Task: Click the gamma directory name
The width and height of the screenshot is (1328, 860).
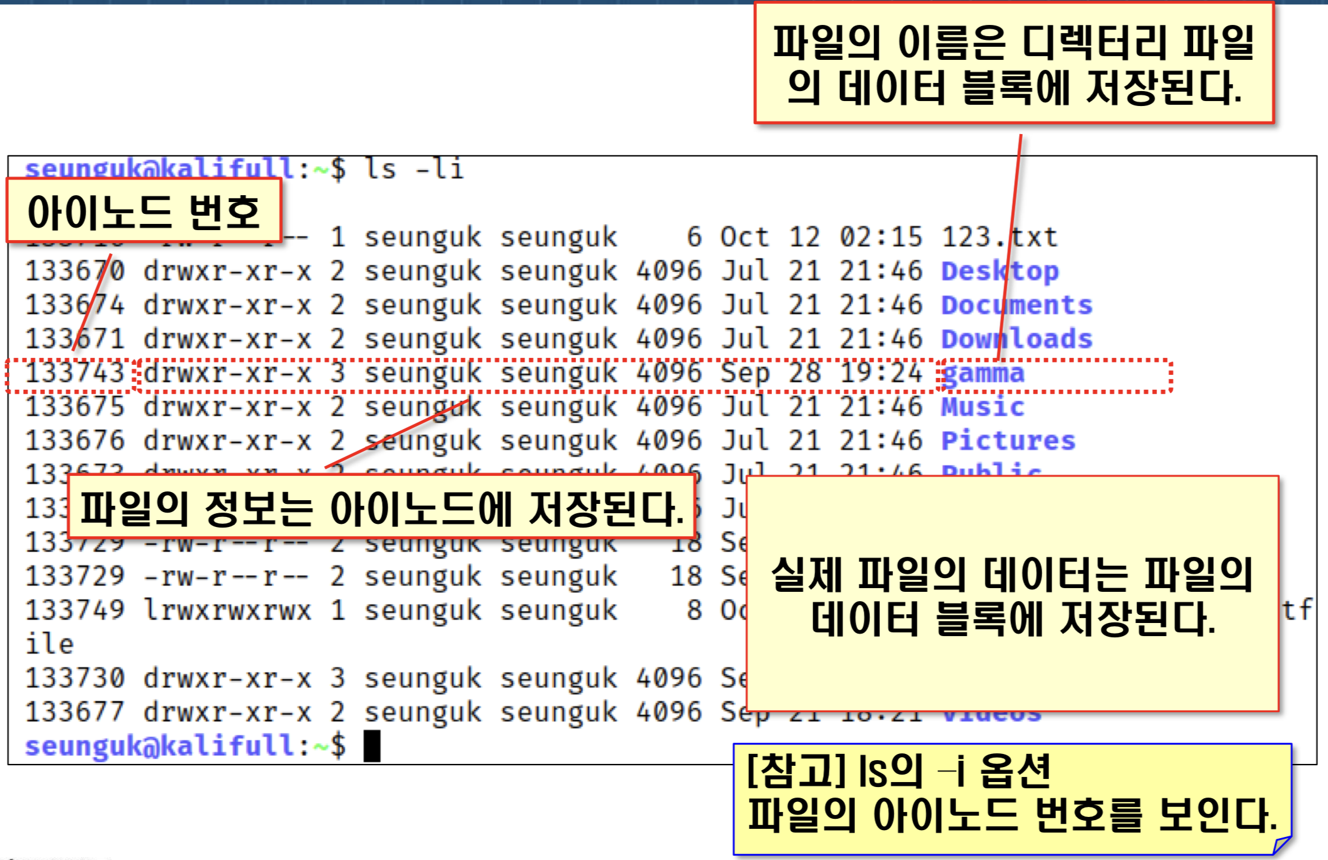Action: 984,374
